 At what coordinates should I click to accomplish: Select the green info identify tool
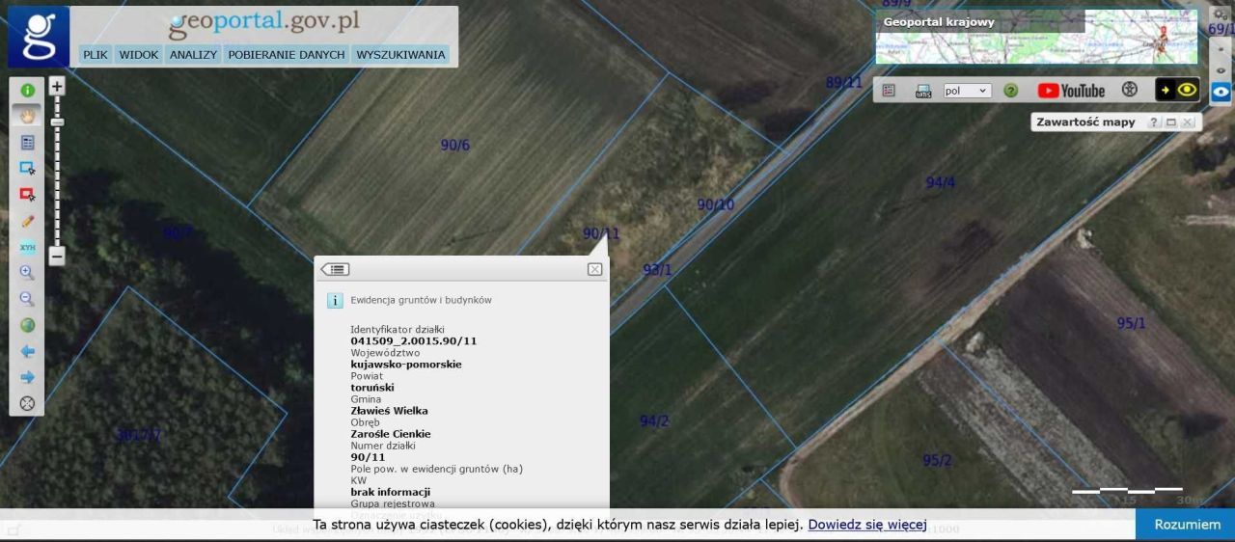27,90
